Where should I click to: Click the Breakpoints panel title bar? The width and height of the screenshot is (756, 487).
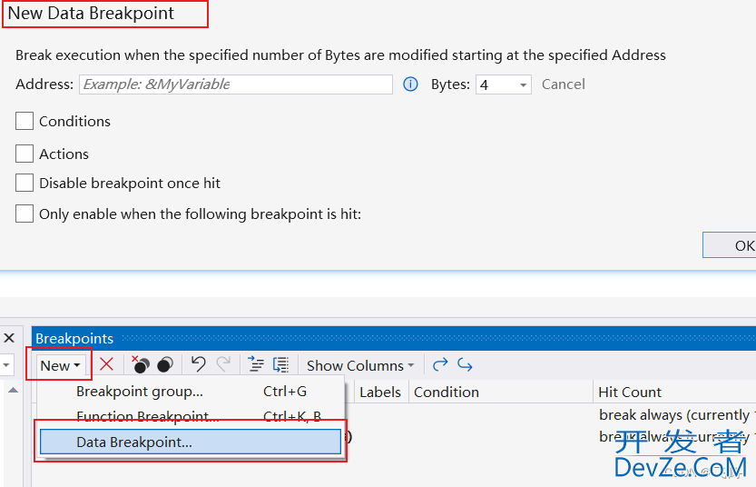tap(394, 338)
